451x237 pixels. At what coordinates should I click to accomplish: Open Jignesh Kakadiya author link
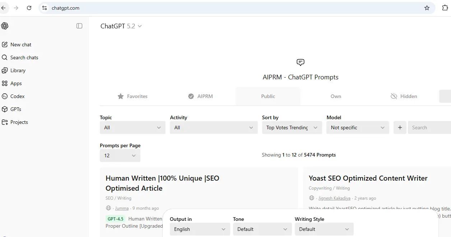point(334,198)
